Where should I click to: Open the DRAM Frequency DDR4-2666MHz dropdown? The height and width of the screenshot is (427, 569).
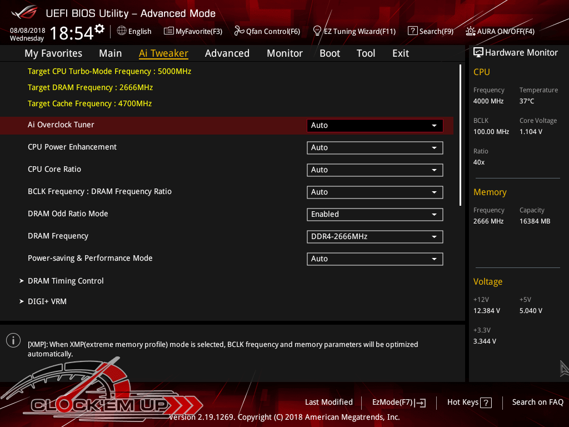(375, 236)
